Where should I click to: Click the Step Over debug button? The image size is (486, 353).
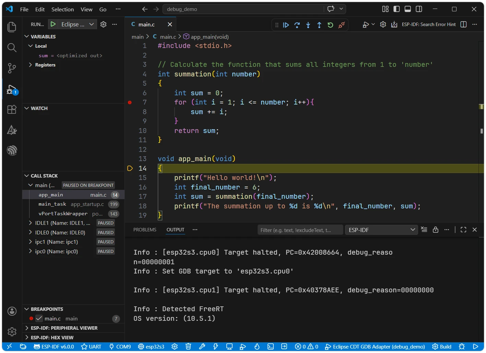click(x=297, y=25)
